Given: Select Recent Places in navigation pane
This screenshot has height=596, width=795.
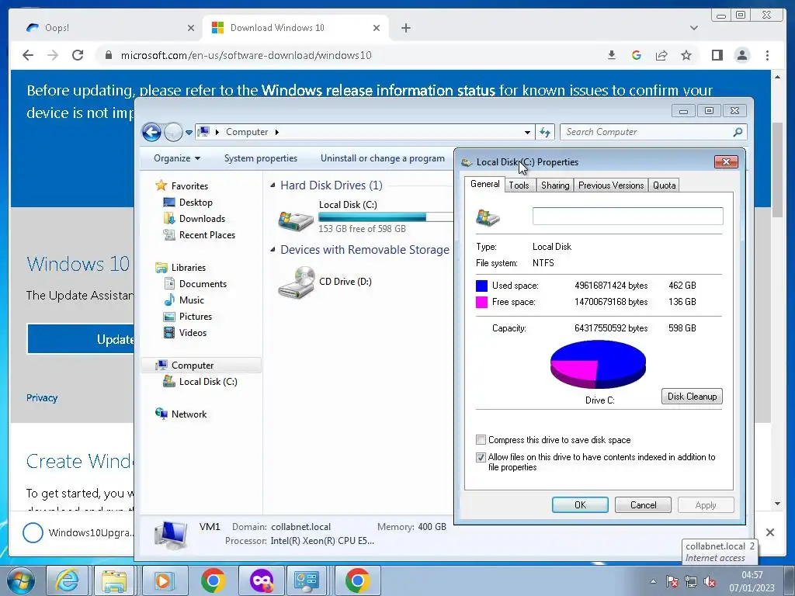Looking at the screenshot, I should [x=207, y=234].
